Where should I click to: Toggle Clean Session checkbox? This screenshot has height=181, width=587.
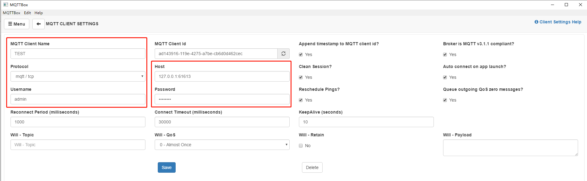click(301, 77)
